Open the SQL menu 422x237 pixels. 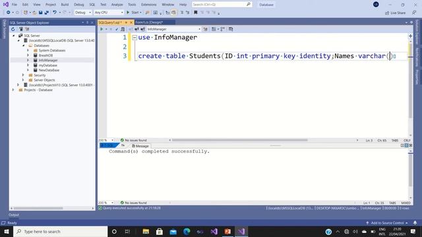tap(92, 5)
